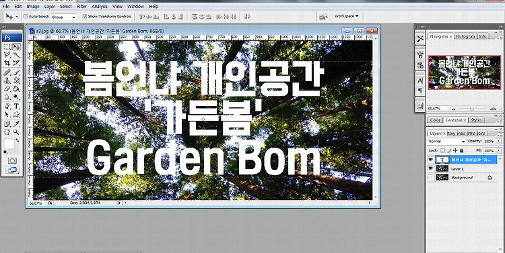The height and width of the screenshot is (253, 505).
Task: Open the Character panel icon
Action: point(420,81)
